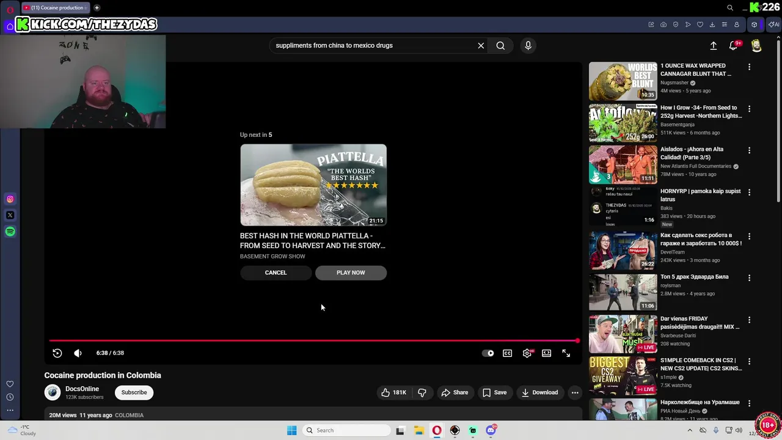Take a snapshot with Opera camera icon
The image size is (782, 440).
tap(663, 24)
